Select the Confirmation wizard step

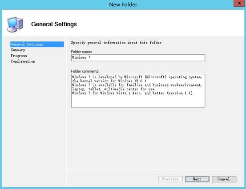(x=23, y=61)
